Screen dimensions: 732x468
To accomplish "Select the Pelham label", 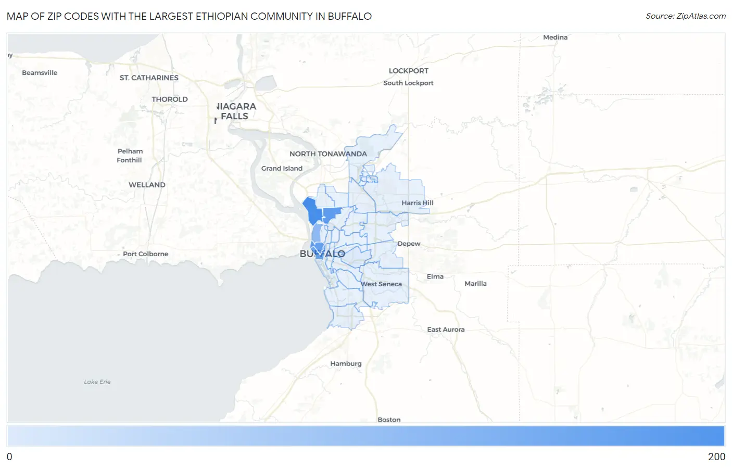I will 130,151.
